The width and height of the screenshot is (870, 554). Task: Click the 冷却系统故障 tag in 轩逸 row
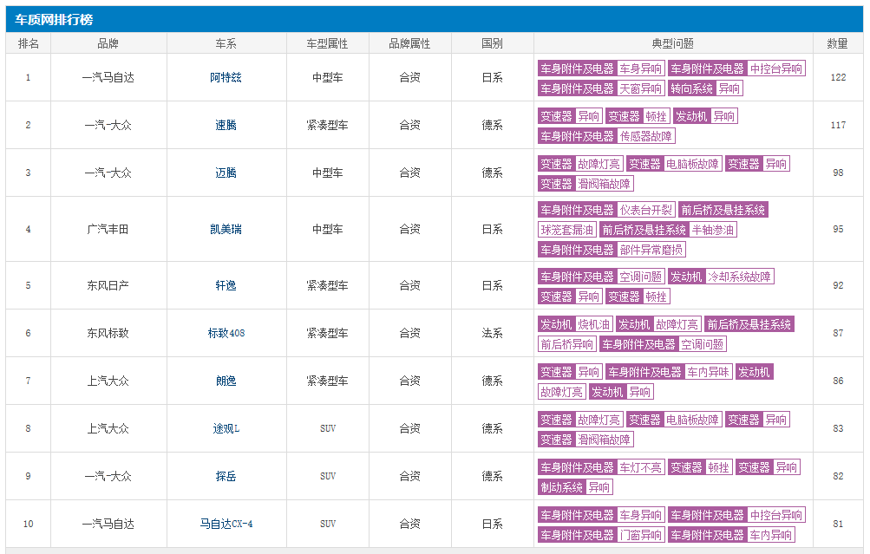click(739, 277)
